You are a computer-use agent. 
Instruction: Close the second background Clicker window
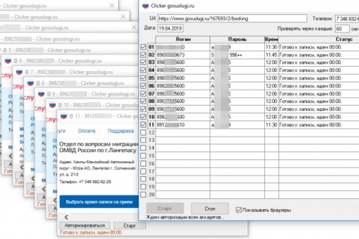(123, 16)
